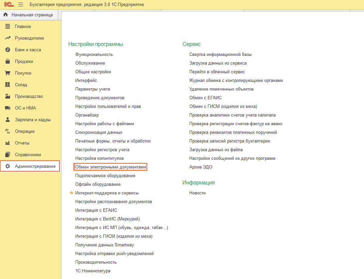
Task: Open Интернет-поддержка и сервисы
Action: pos(107,193)
